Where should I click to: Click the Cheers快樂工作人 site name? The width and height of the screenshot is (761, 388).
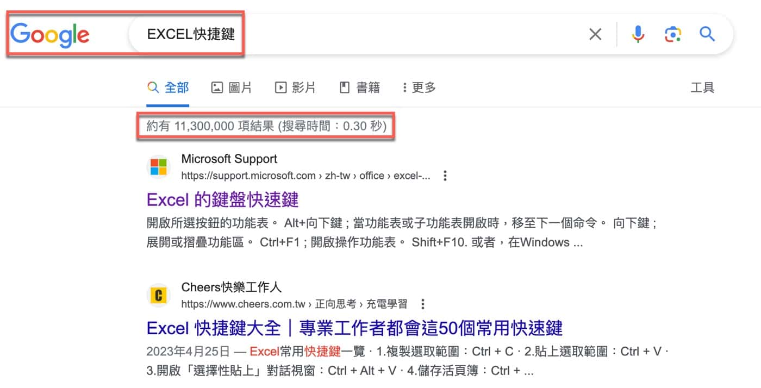pos(232,287)
